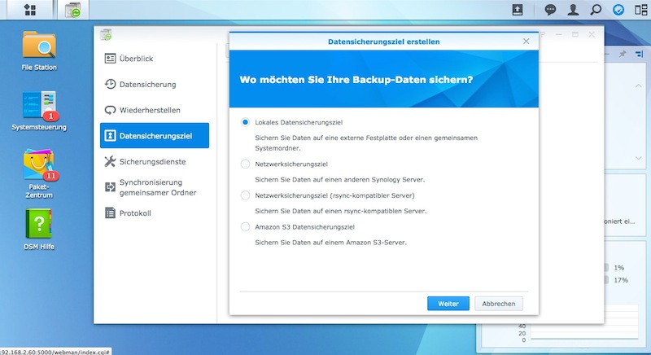Close the Datensicherungsziel erstellen dialog
651x355 pixels.
pyautogui.click(x=526, y=41)
